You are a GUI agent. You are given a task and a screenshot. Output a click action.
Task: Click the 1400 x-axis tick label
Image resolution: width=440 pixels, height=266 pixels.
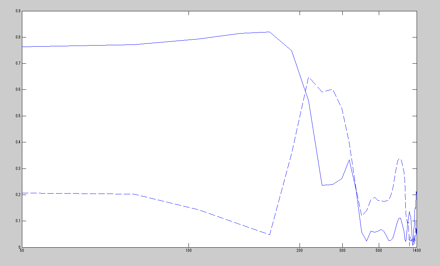(x=416, y=250)
